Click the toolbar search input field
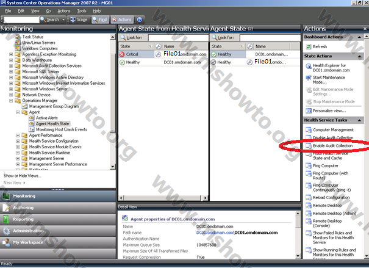 pyautogui.click(x=21, y=20)
